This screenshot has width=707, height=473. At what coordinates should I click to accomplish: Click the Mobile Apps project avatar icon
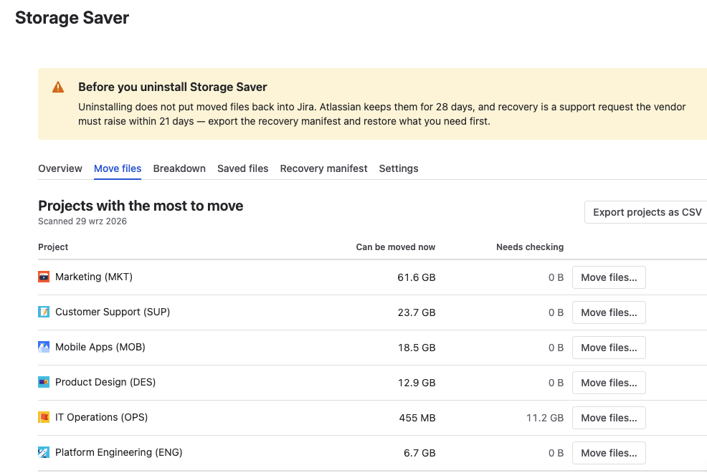[x=44, y=347]
